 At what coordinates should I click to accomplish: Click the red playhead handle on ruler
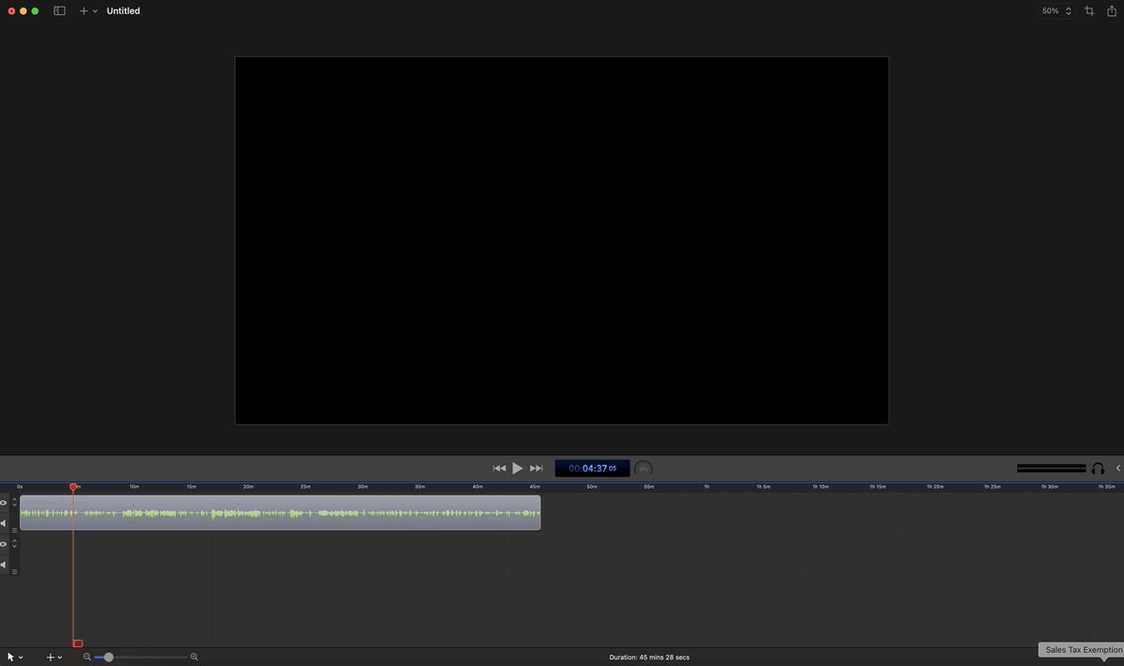click(73, 487)
